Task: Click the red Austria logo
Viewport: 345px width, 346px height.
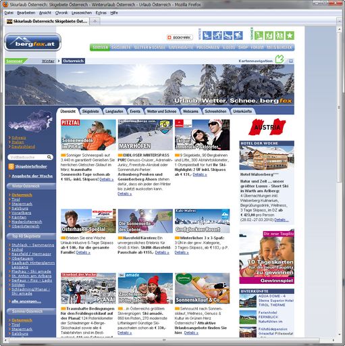Action: tap(267, 127)
